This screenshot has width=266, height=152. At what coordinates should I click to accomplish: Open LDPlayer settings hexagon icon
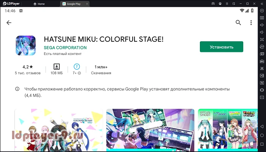tap(262, 11)
